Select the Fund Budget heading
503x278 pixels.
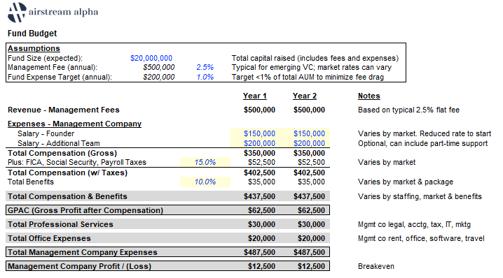point(32,34)
